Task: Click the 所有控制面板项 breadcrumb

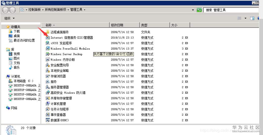Action: [x=56, y=10]
